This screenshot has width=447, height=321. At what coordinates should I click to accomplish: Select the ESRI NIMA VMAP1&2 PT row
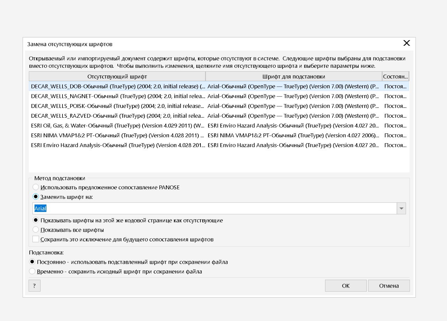click(118, 135)
